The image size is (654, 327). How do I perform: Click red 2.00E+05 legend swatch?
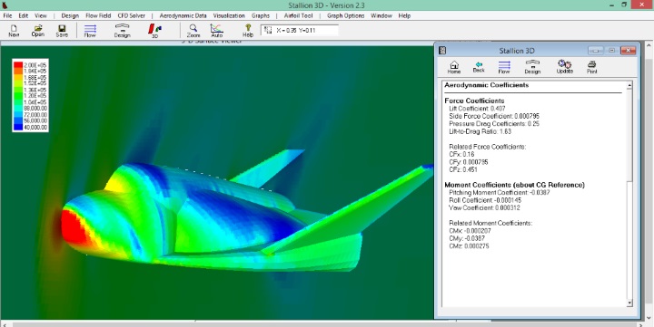pos(18,65)
